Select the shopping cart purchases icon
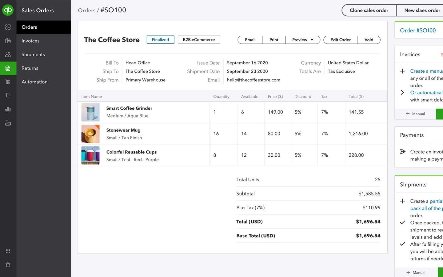 click(8, 95)
